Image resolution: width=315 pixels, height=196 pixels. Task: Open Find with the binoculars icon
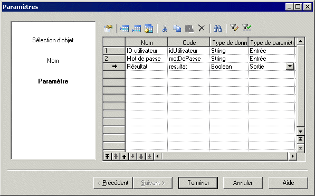(x=217, y=29)
